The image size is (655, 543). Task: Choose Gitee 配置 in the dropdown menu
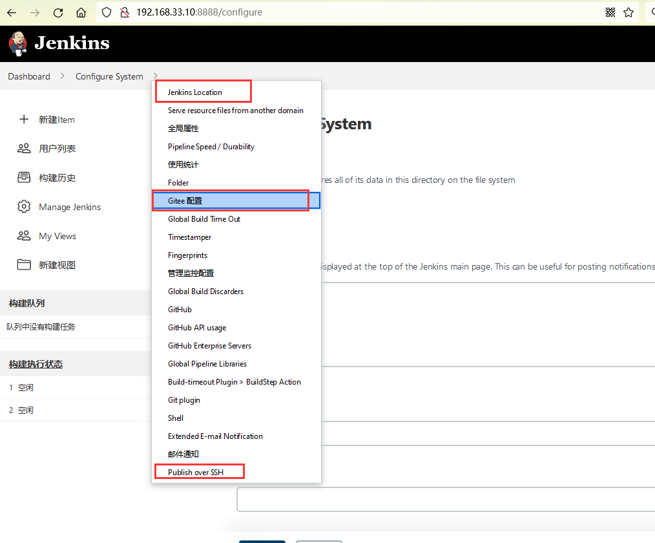185,201
